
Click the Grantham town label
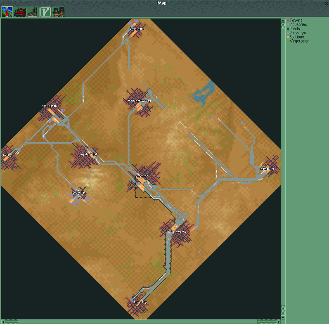pyautogui.click(x=137, y=29)
